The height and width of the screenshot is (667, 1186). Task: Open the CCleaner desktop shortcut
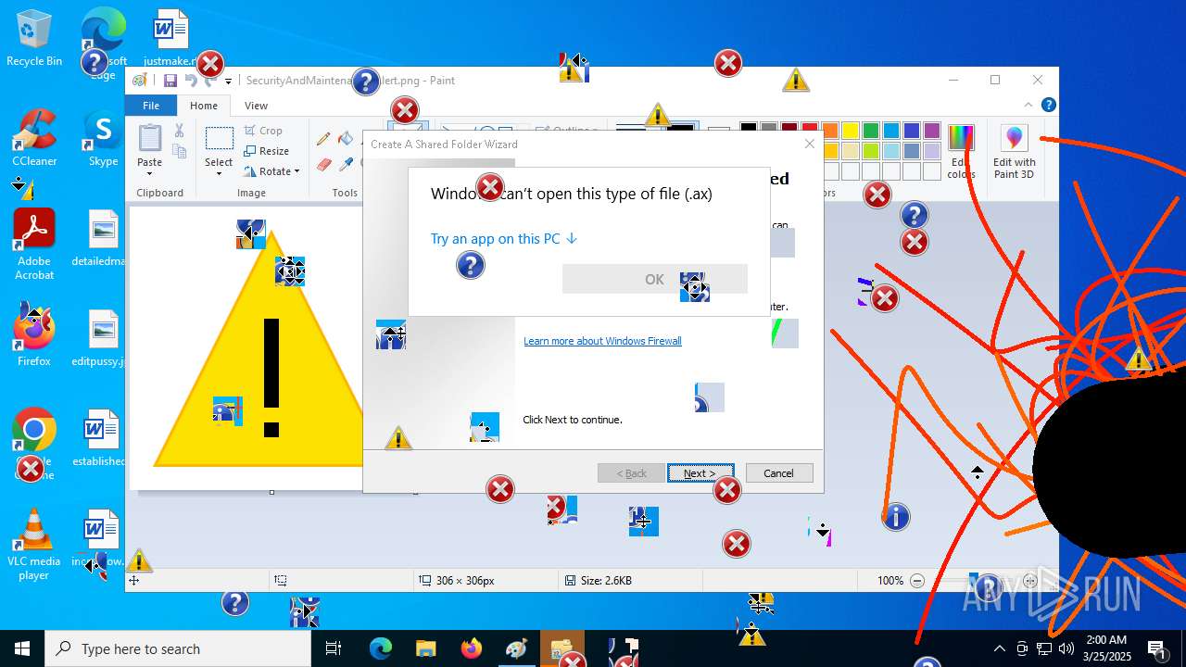pyautogui.click(x=34, y=138)
